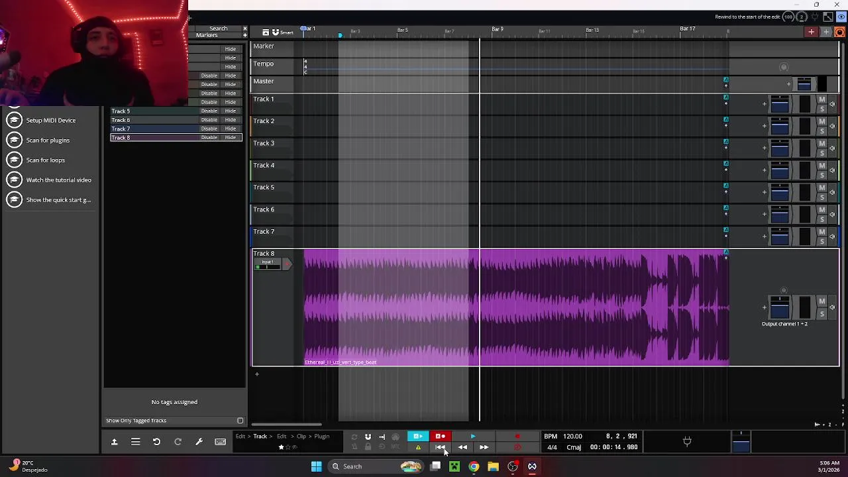The image size is (848, 477).
Task: Check Show Only Tagged Tracks
Action: [240, 421]
